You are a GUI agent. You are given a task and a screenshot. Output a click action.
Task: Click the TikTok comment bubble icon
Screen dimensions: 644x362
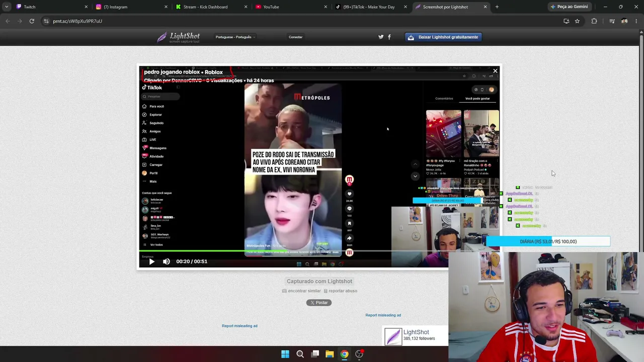[349, 208]
